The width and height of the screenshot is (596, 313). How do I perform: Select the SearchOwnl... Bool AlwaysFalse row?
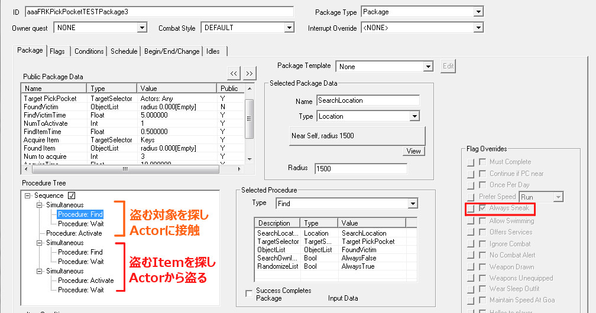click(336, 258)
